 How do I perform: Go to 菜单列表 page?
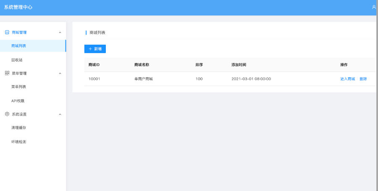click(19, 87)
